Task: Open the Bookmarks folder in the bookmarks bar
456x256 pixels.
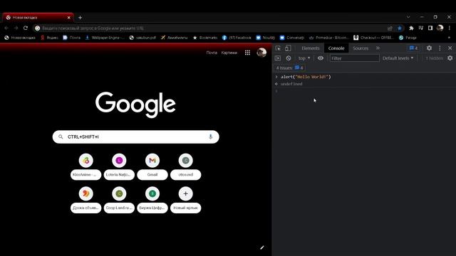Action: click(x=205, y=38)
